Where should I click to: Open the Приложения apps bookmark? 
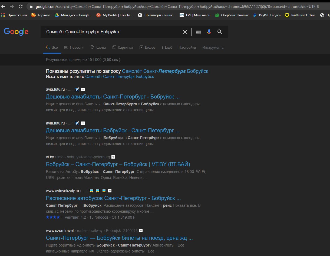(14, 15)
